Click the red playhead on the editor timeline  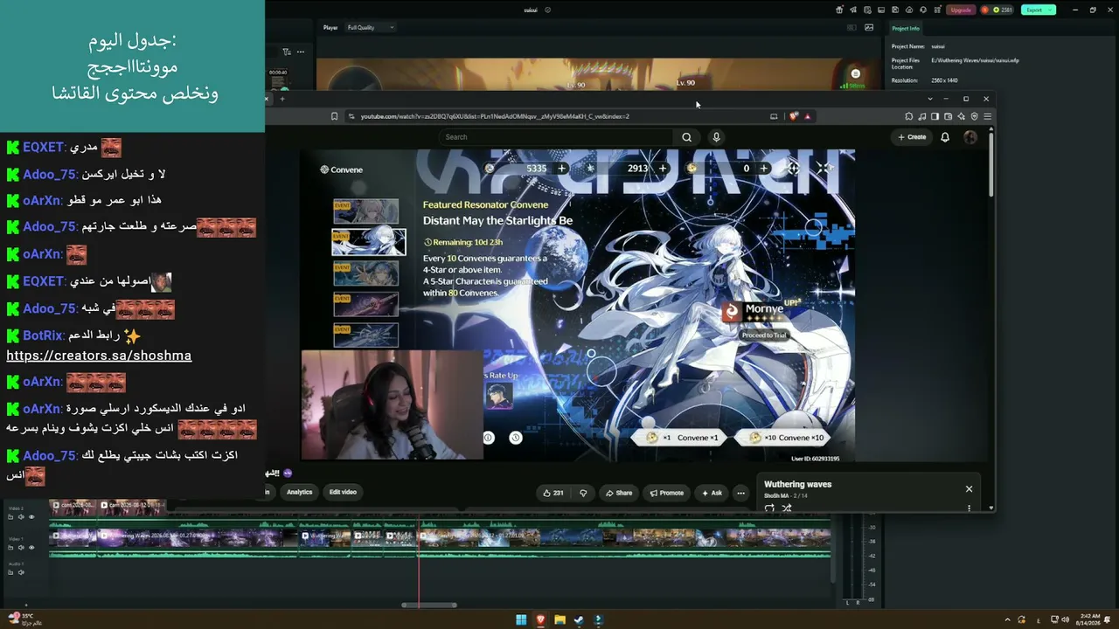click(x=419, y=559)
